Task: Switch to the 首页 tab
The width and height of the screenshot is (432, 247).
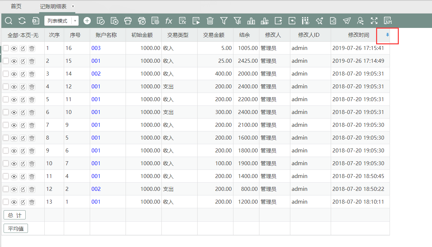Action: pos(16,6)
